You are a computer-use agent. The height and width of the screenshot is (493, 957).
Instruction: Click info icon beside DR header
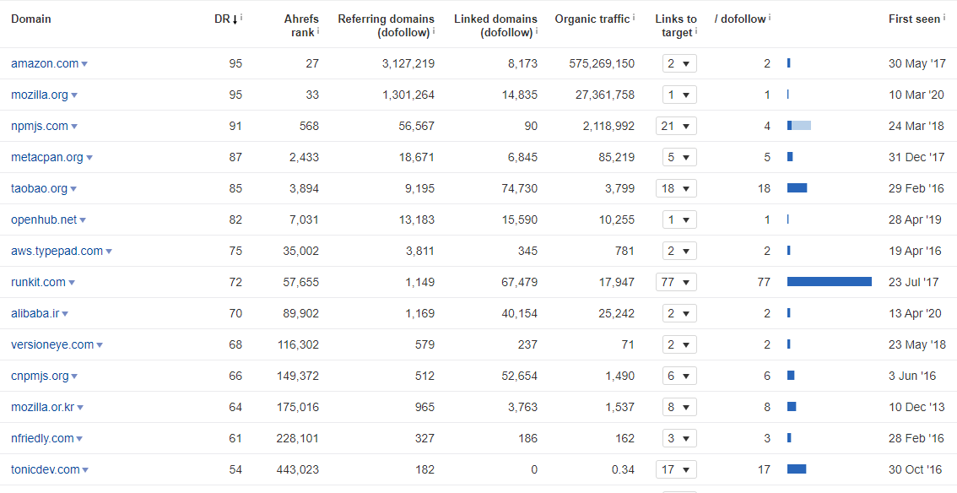[x=241, y=18]
